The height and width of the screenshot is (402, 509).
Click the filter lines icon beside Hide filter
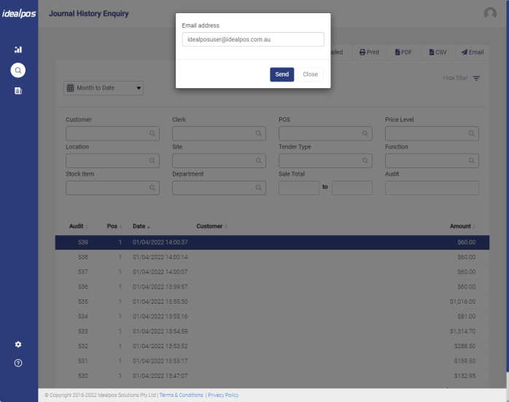click(476, 78)
